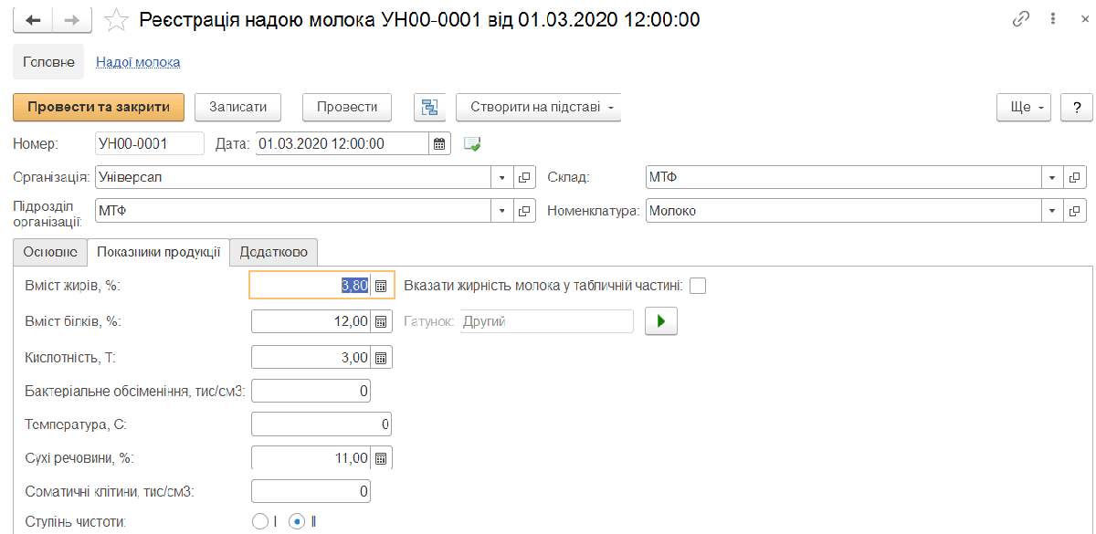This screenshot has height=534, width=1096.
Task: Click the Температура, С input field
Action: (321, 424)
